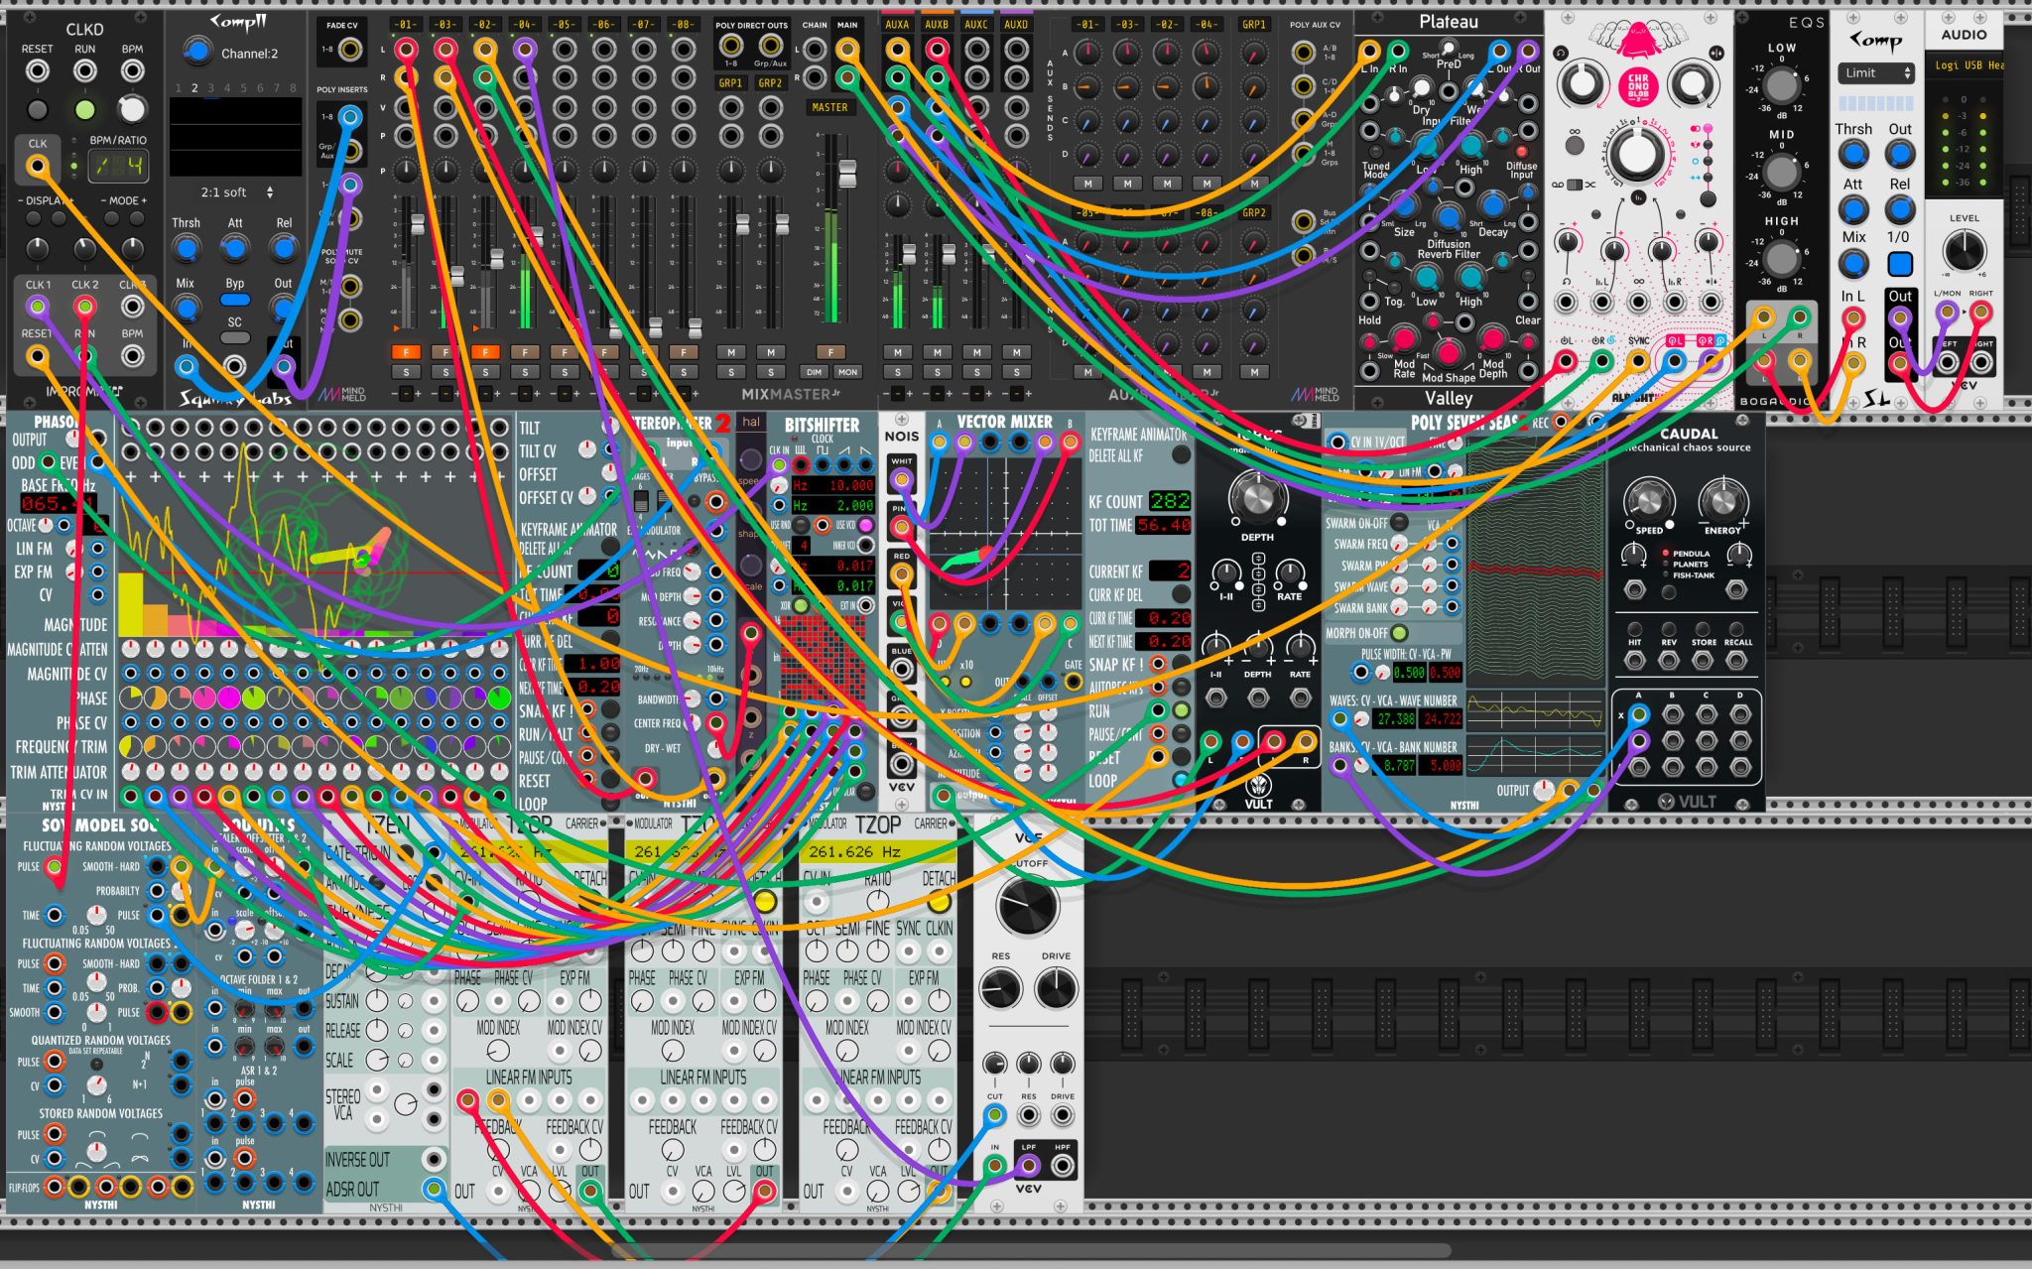This screenshot has height=1269, width=2032.
Task: Click the Plateau Diffuse Input red LED button
Action: (x=1521, y=151)
